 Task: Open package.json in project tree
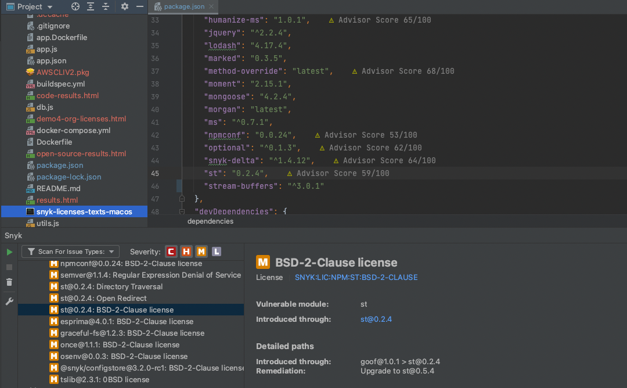[60, 165]
